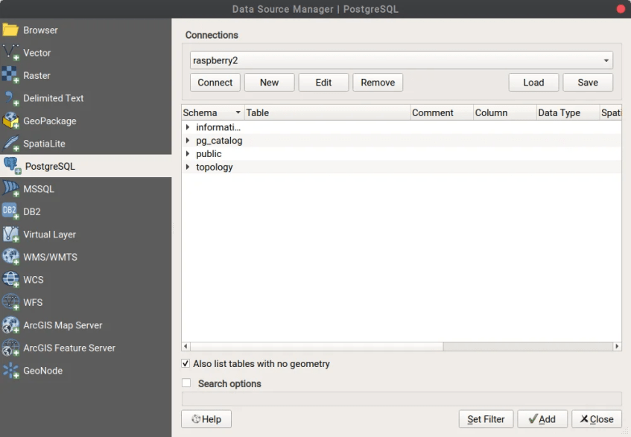The image size is (631, 437).
Task: Expand the topology schema node
Action: click(188, 167)
